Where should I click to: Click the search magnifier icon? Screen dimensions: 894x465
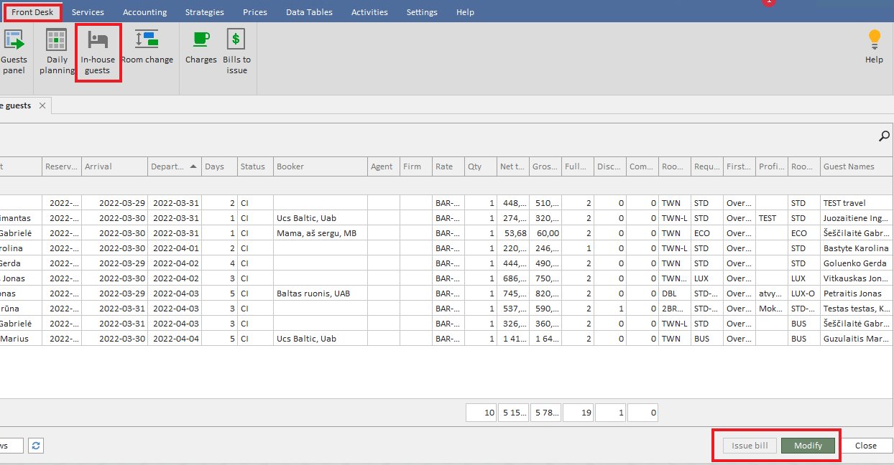point(884,136)
